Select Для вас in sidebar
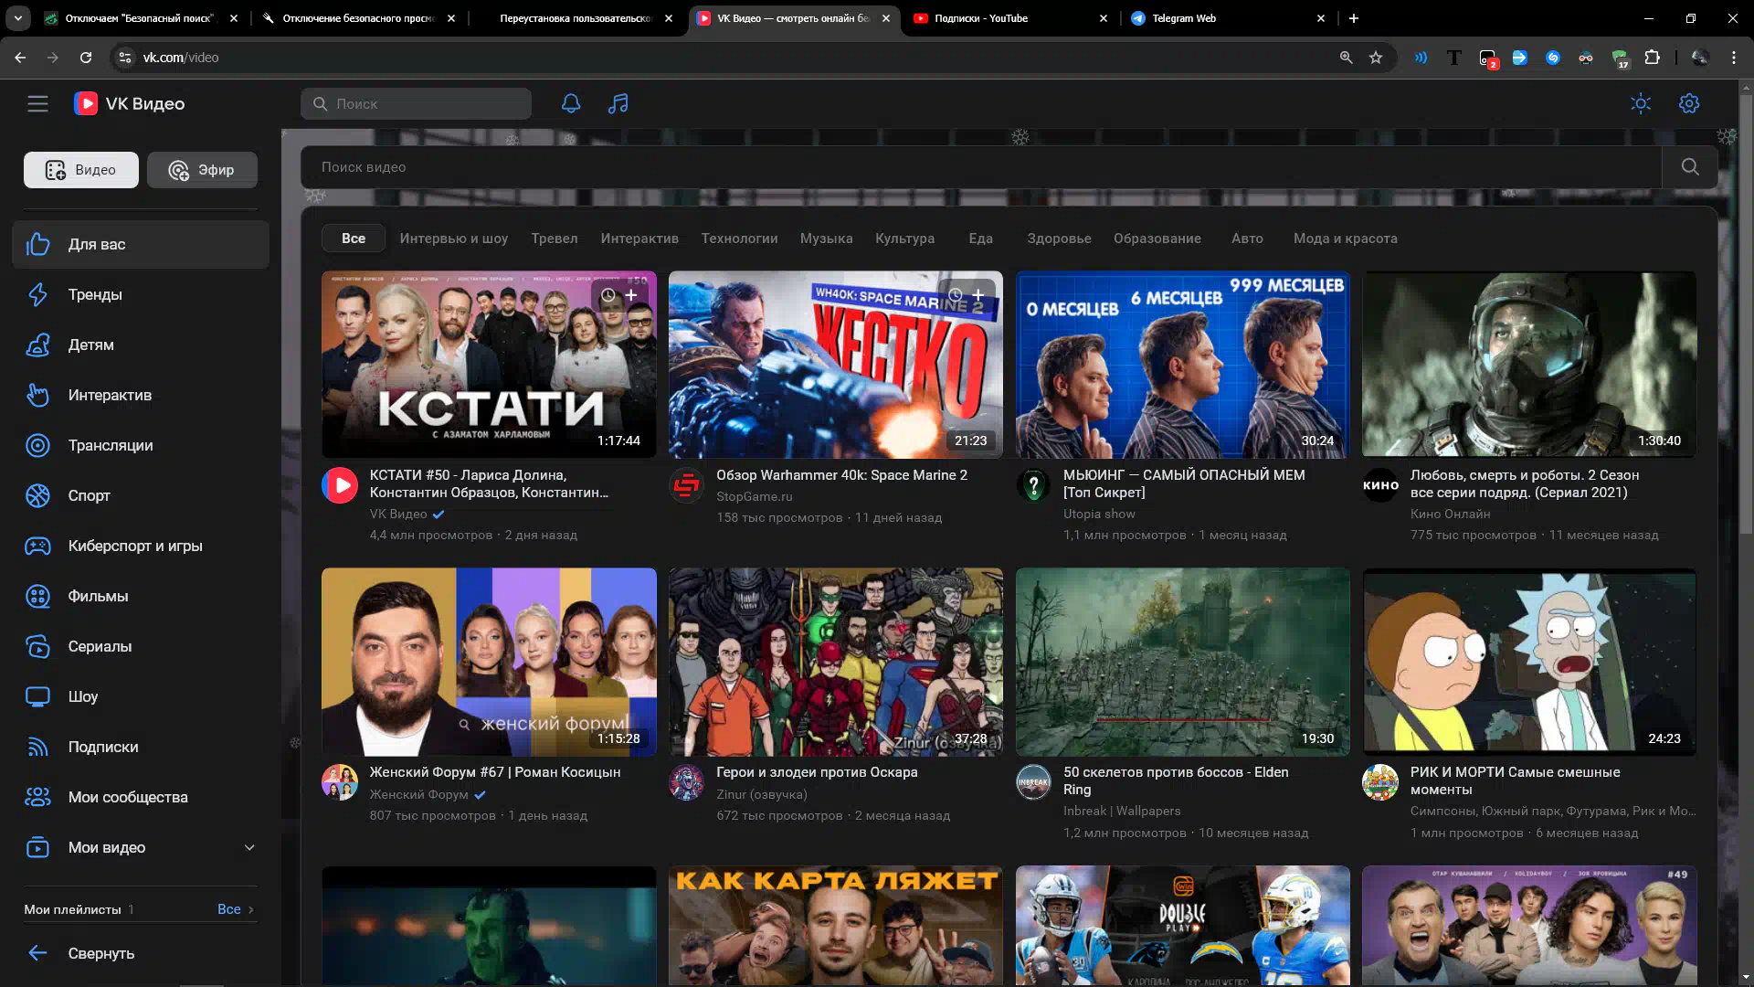1754x987 pixels. click(x=141, y=244)
